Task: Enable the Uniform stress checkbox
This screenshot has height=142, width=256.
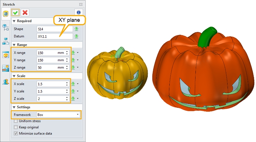Action: pyautogui.click(x=16, y=121)
